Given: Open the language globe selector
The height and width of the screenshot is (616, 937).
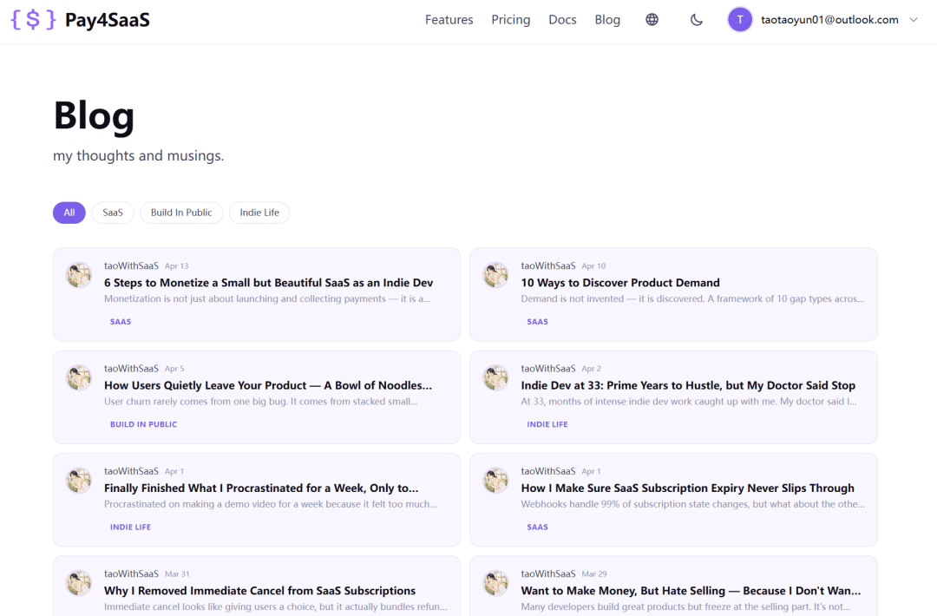Looking at the screenshot, I should point(652,20).
